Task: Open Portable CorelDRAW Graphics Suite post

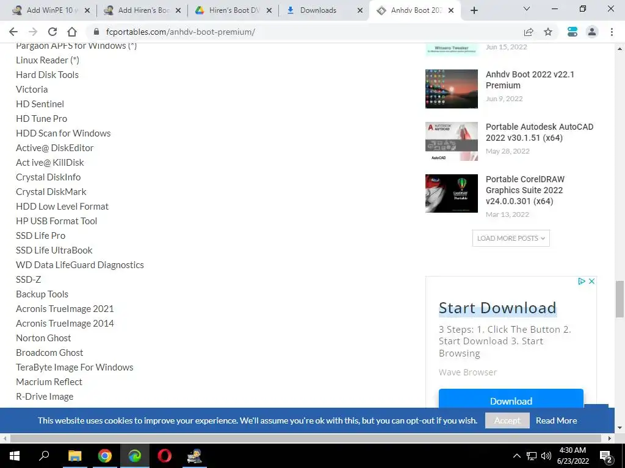Action: [x=525, y=190]
